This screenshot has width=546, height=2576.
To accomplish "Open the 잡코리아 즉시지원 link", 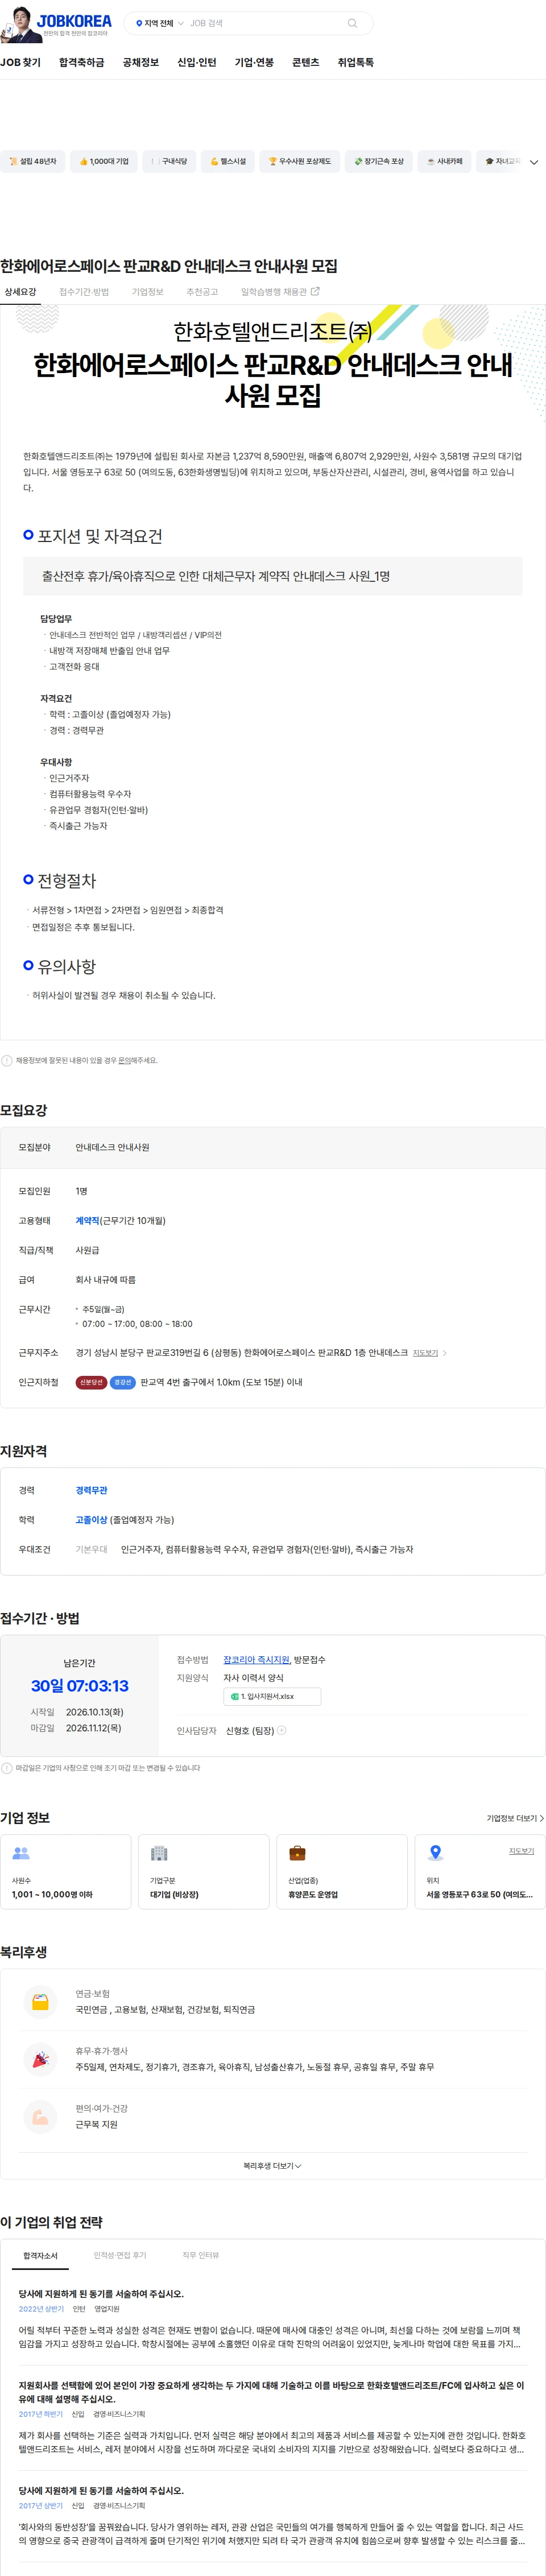I will coord(256,1660).
